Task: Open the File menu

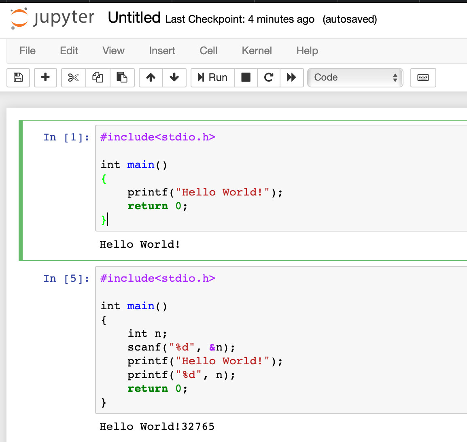Action: (x=28, y=51)
